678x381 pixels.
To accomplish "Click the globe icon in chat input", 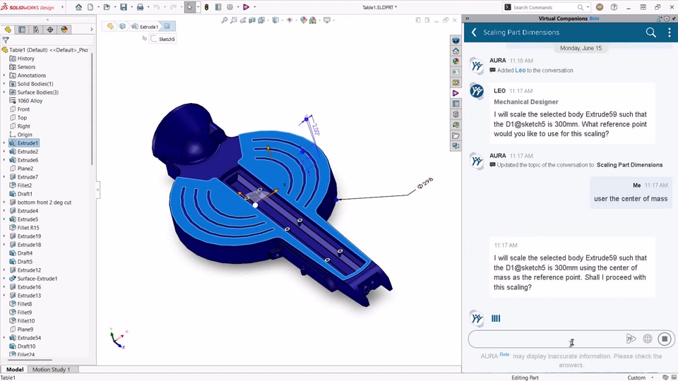I will [648, 339].
